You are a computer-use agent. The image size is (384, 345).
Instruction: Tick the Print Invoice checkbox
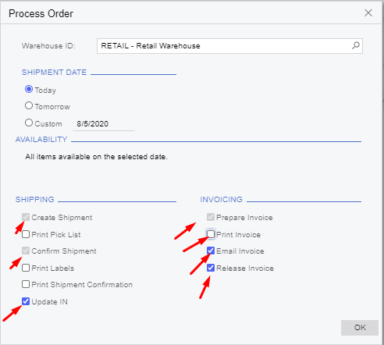211,234
